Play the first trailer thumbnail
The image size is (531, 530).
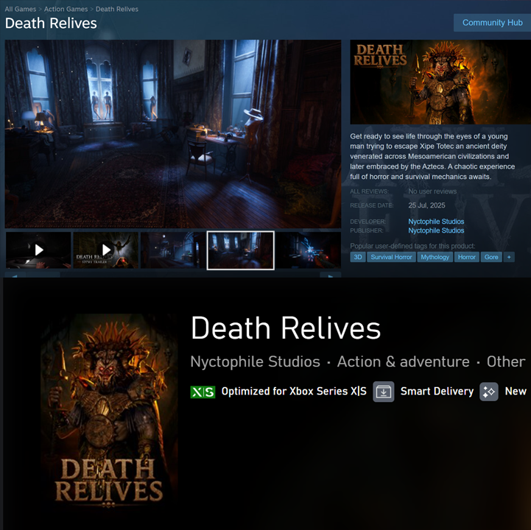[38, 250]
